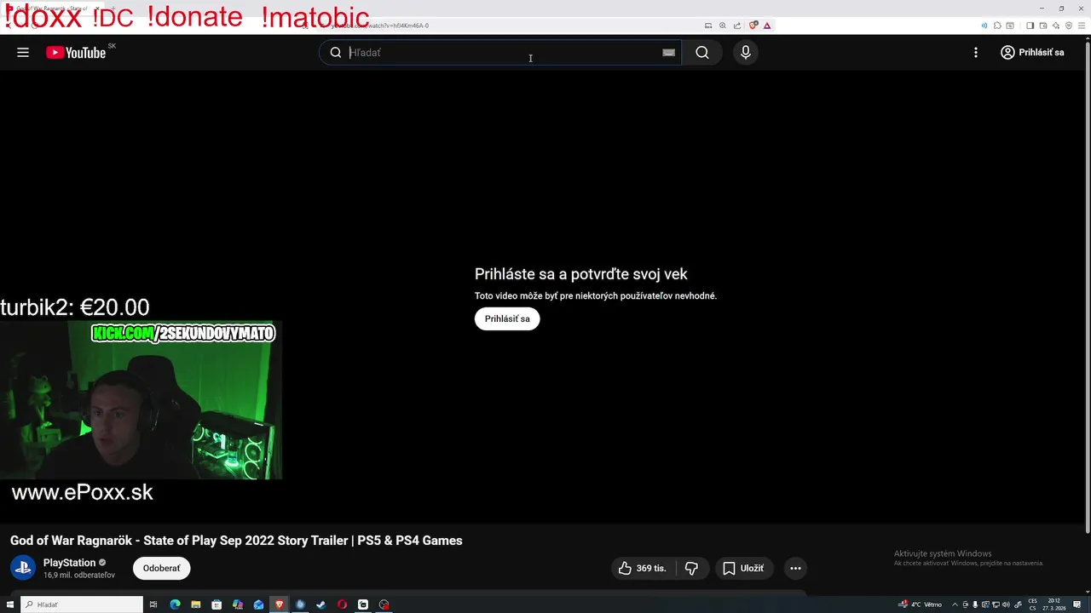Open File Explorer from taskbar
This screenshot has height=613, width=1091.
coord(195,604)
